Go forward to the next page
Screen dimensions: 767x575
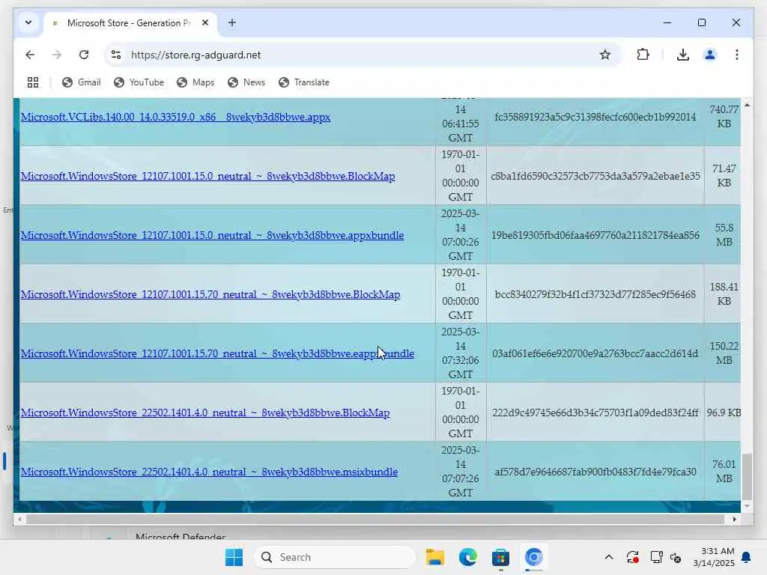[57, 55]
